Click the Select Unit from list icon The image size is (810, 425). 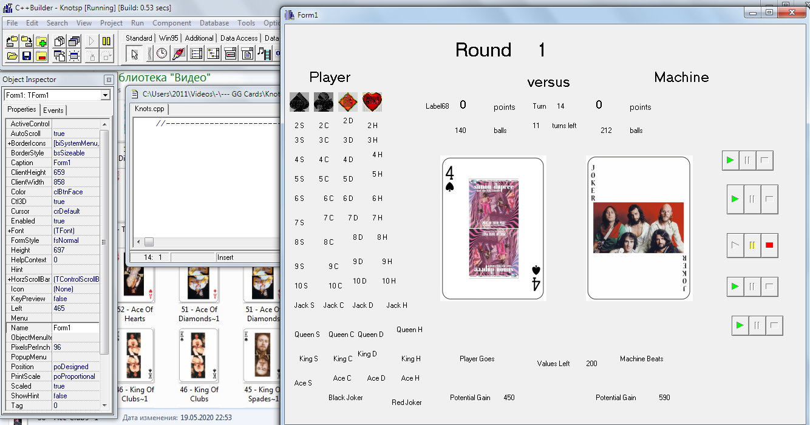(x=60, y=41)
